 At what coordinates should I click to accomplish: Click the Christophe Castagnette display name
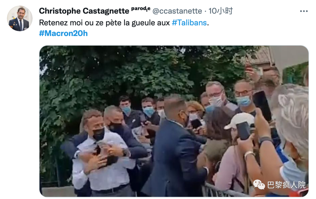coord(84,11)
